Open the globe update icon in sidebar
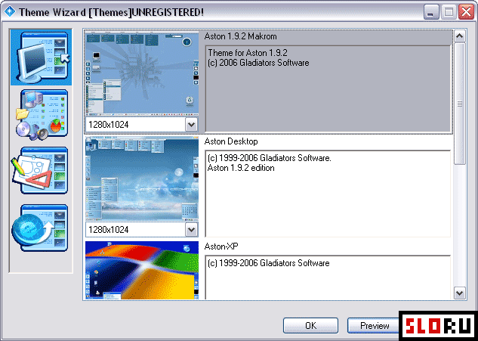478x341 pixels. pyautogui.click(x=40, y=228)
